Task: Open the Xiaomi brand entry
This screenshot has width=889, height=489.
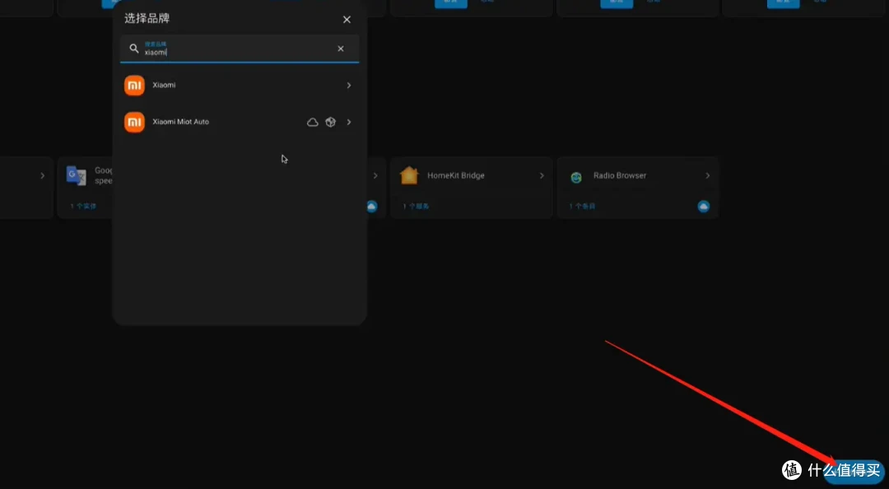Action: tap(240, 85)
